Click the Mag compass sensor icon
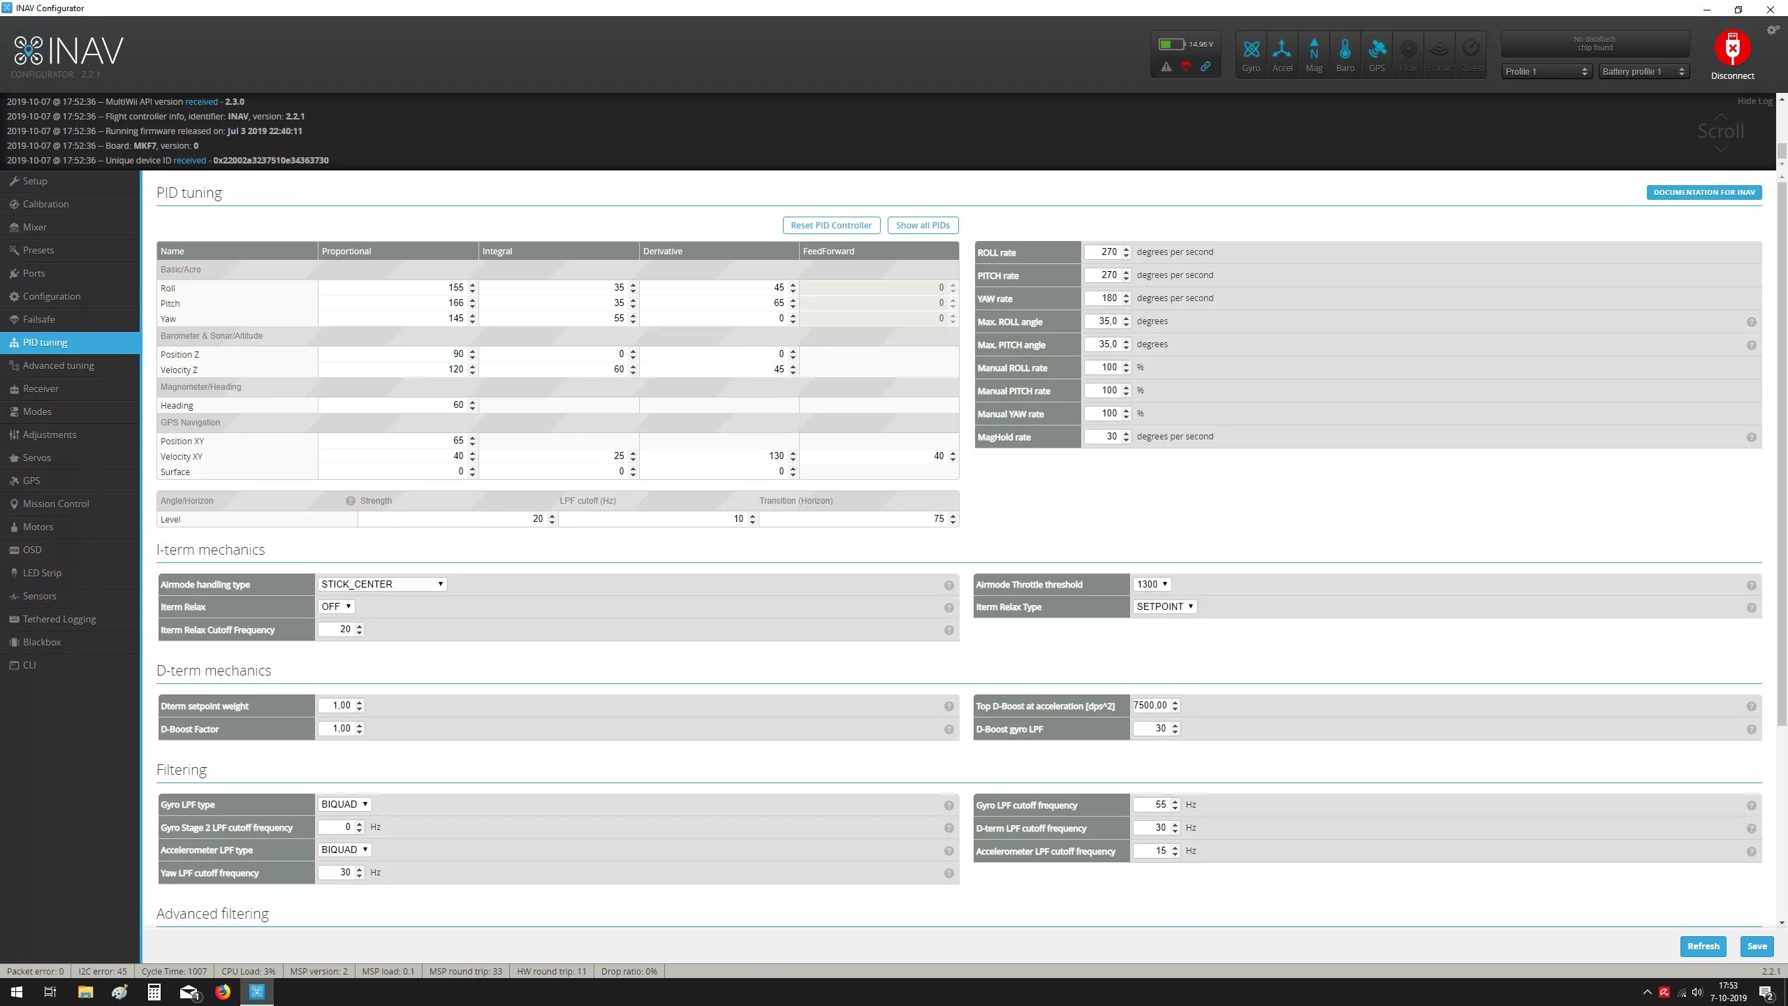The height and width of the screenshot is (1006, 1788). click(1314, 50)
